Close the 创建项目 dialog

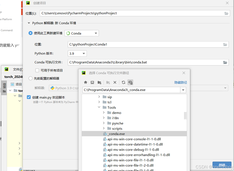coord(227,3)
